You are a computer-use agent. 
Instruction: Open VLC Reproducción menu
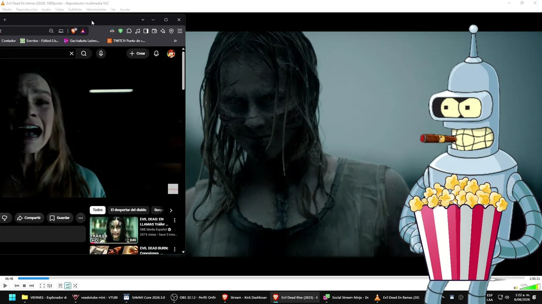pyautogui.click(x=27, y=9)
